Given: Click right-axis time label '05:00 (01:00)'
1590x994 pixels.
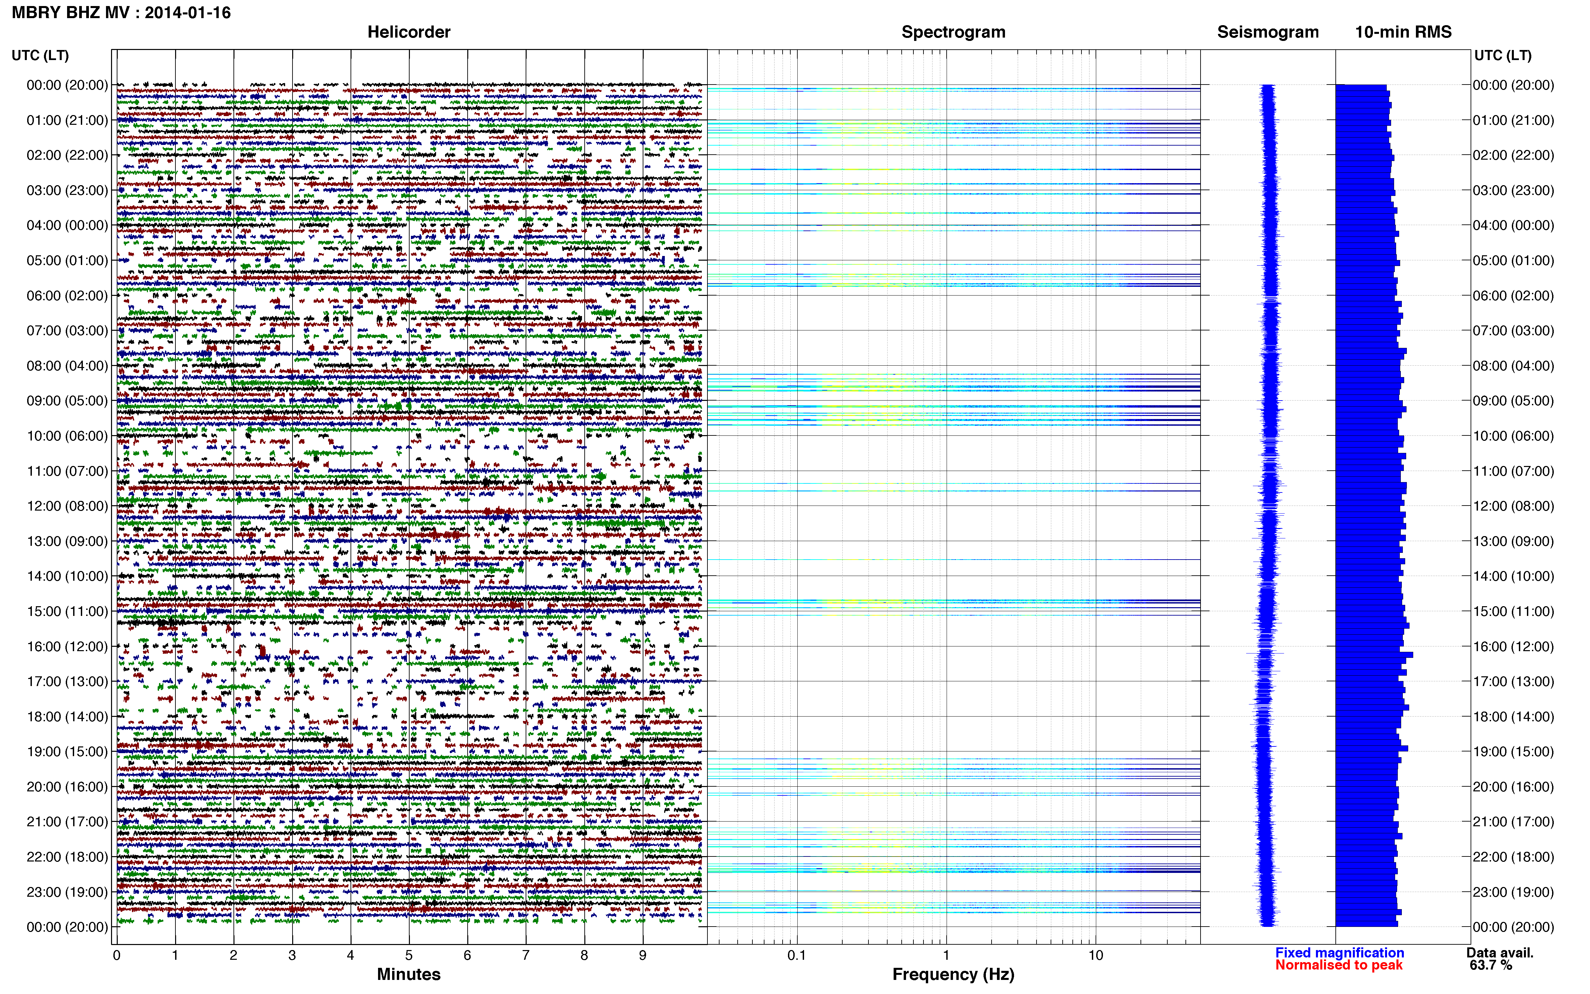Looking at the screenshot, I should click(x=1514, y=260).
